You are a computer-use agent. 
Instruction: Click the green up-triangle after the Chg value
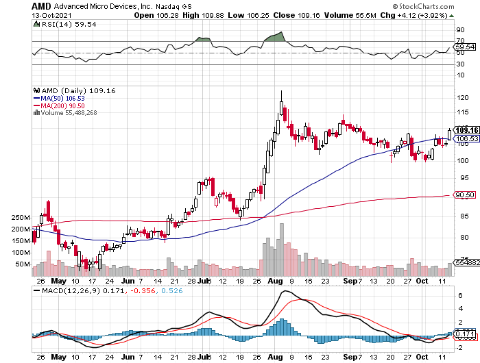[451, 16]
